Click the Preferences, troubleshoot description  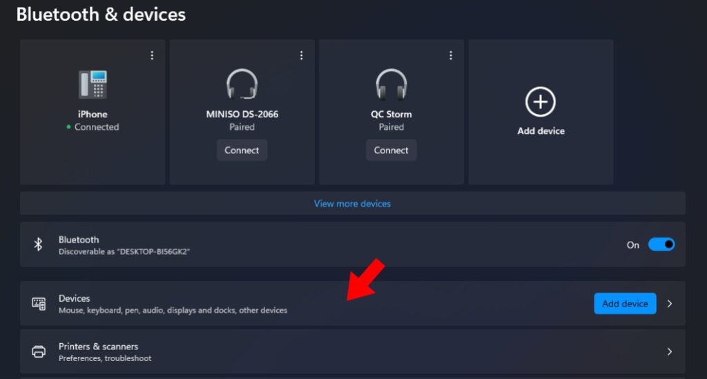(105, 358)
